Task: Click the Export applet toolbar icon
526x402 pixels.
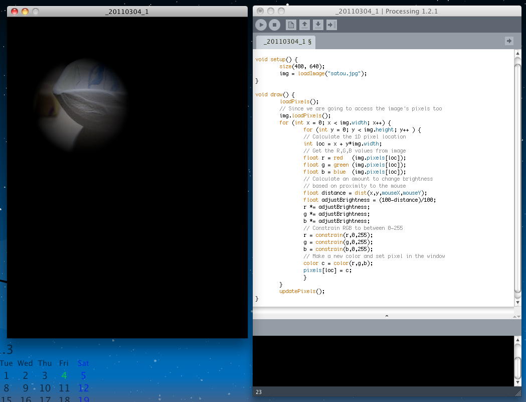Action: (x=331, y=25)
